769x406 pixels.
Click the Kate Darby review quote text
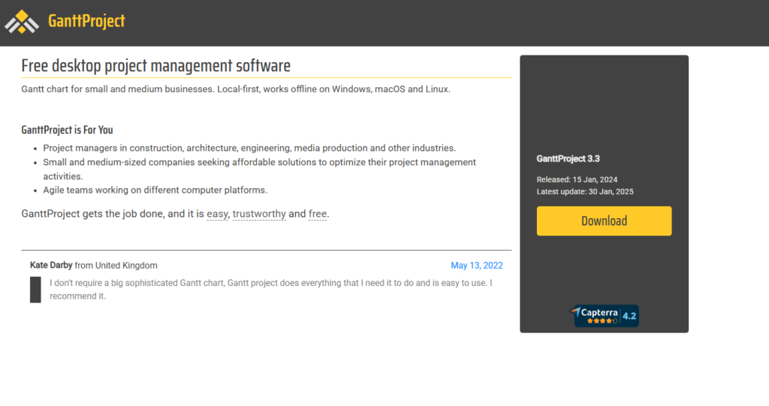pos(270,289)
